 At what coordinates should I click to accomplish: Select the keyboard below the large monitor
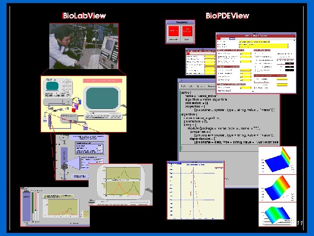tap(103, 116)
